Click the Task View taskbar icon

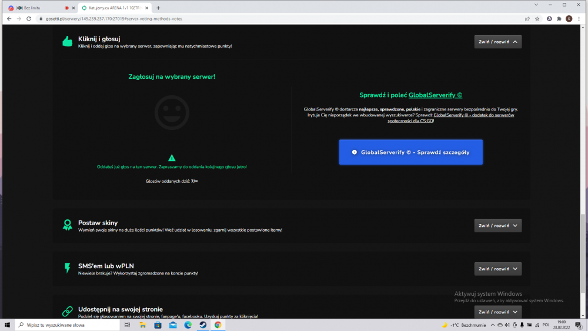coord(127,325)
